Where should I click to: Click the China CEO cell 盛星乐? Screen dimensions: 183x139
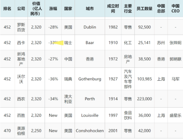pyautogui.click(x=175, y=115)
